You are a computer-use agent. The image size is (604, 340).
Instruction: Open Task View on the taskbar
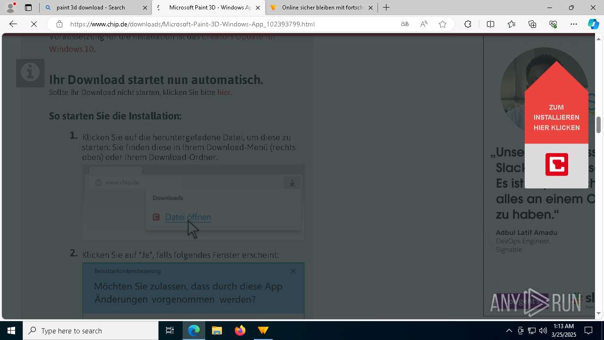tap(170, 331)
